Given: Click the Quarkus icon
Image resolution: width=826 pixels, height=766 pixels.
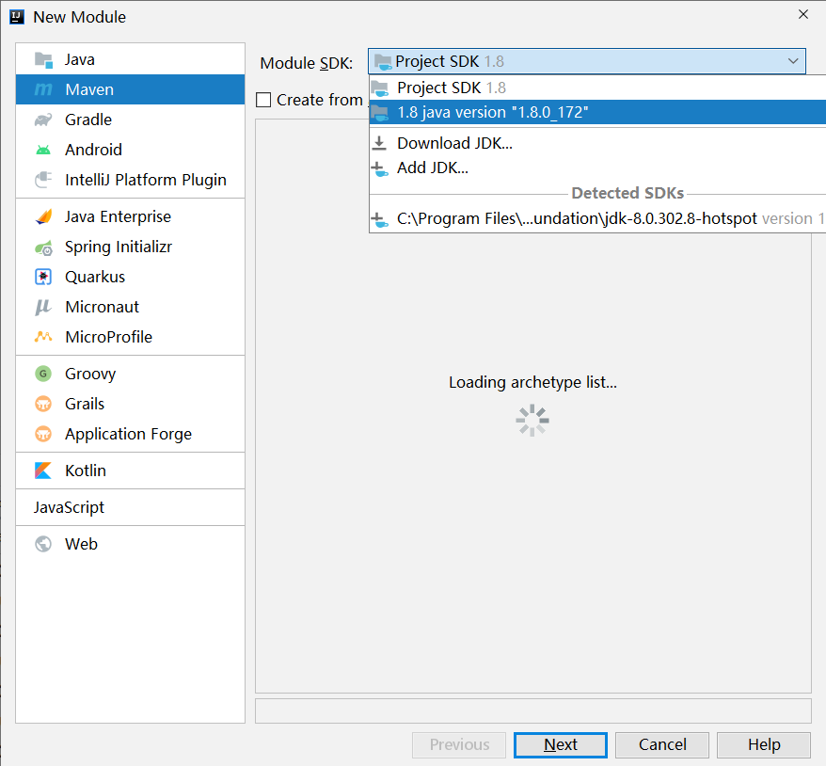Looking at the screenshot, I should click(x=43, y=277).
